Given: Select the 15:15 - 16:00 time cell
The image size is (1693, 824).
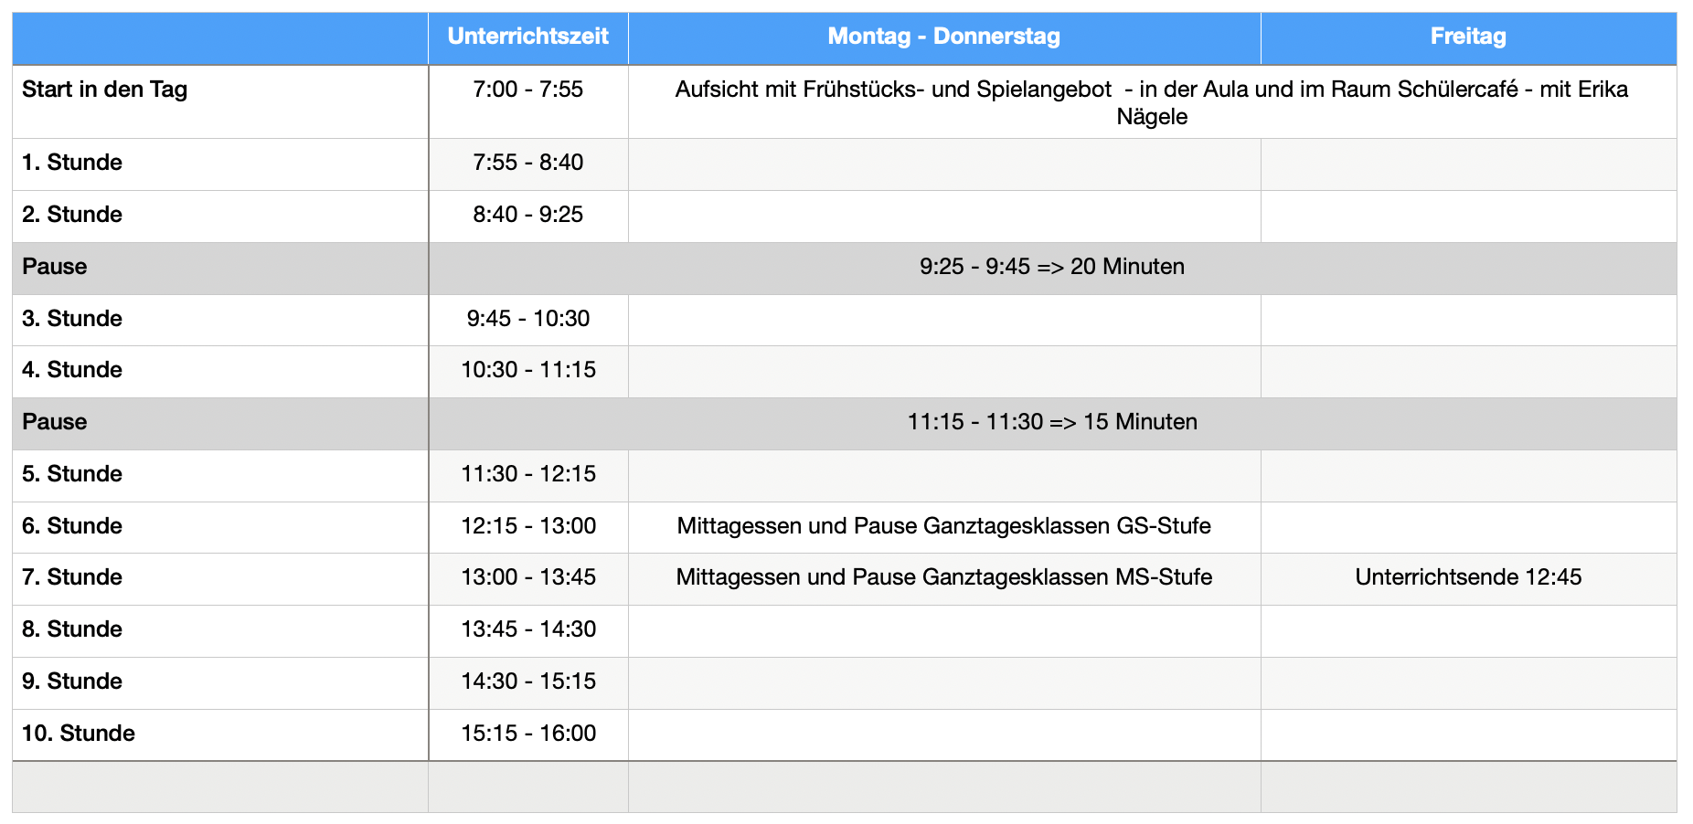Looking at the screenshot, I should pos(527,735).
